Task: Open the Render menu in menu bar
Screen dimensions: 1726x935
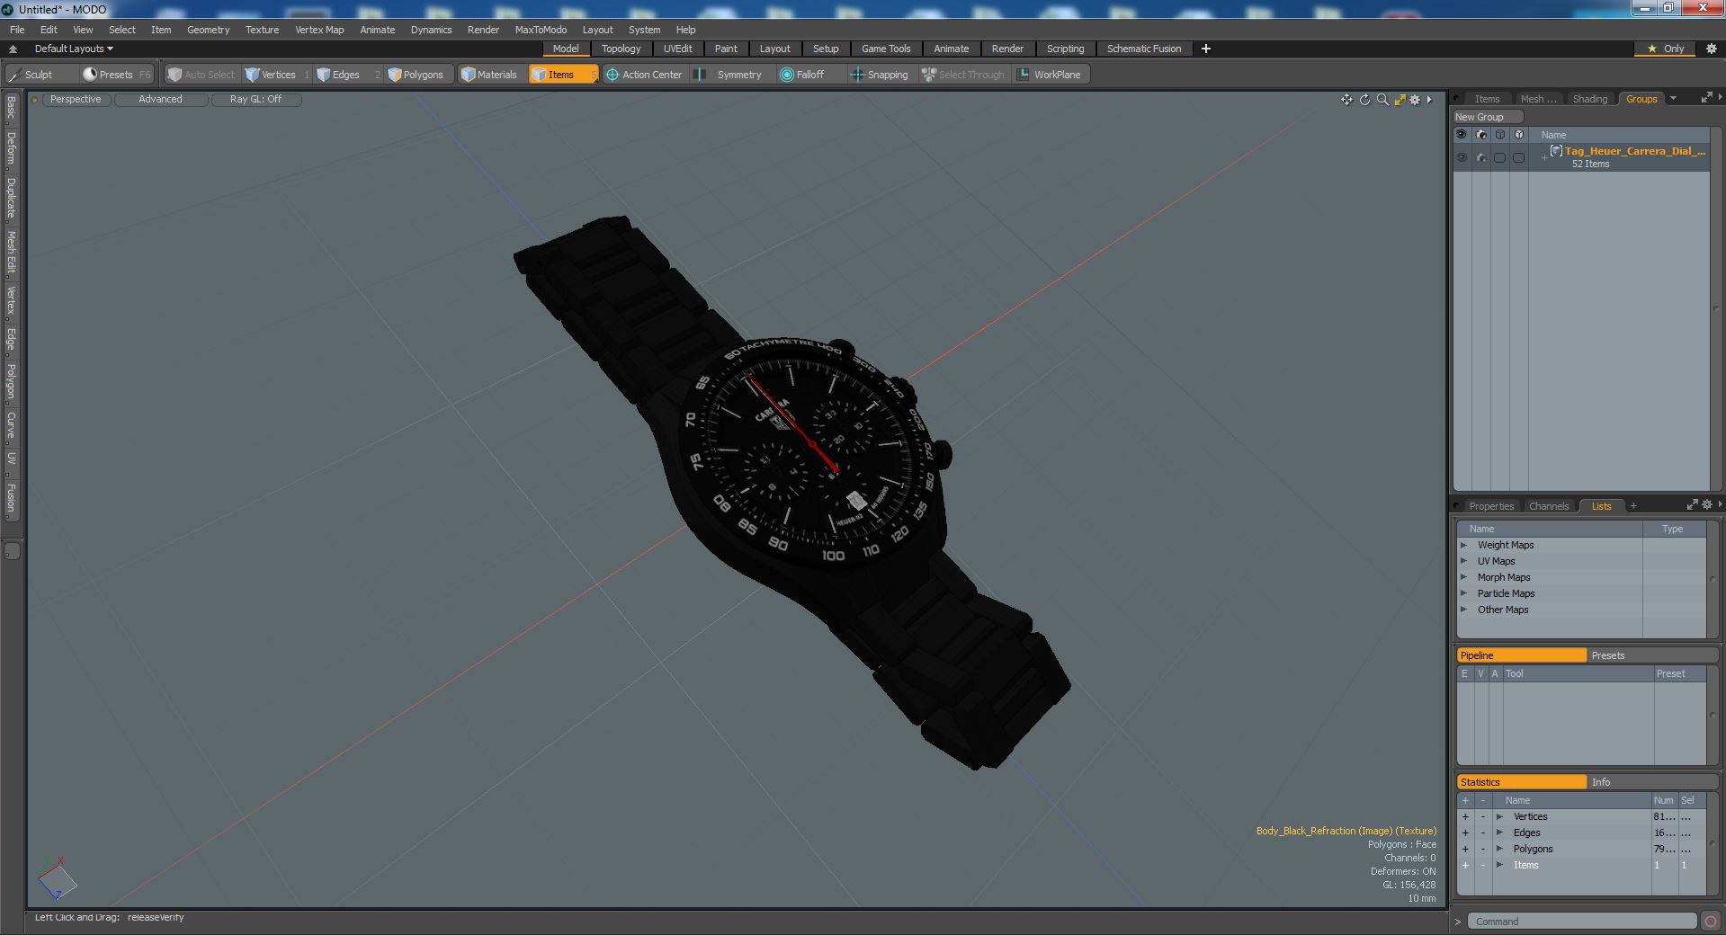Action: tap(483, 30)
